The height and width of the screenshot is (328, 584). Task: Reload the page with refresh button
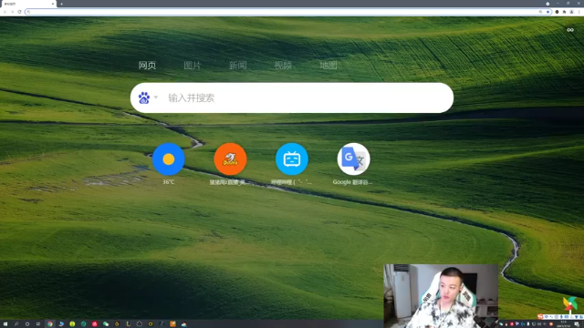[19, 12]
